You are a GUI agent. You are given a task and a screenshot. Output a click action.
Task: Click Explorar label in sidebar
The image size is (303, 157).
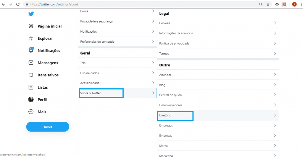click(45, 39)
